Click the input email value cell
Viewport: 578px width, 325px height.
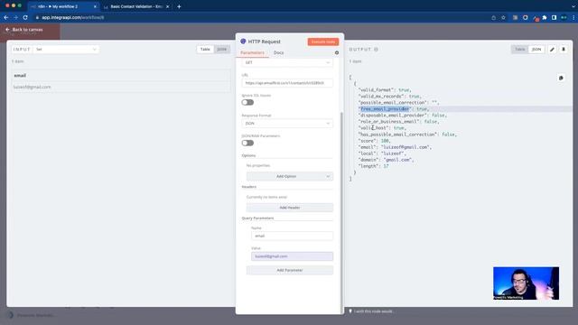click(x=120, y=87)
